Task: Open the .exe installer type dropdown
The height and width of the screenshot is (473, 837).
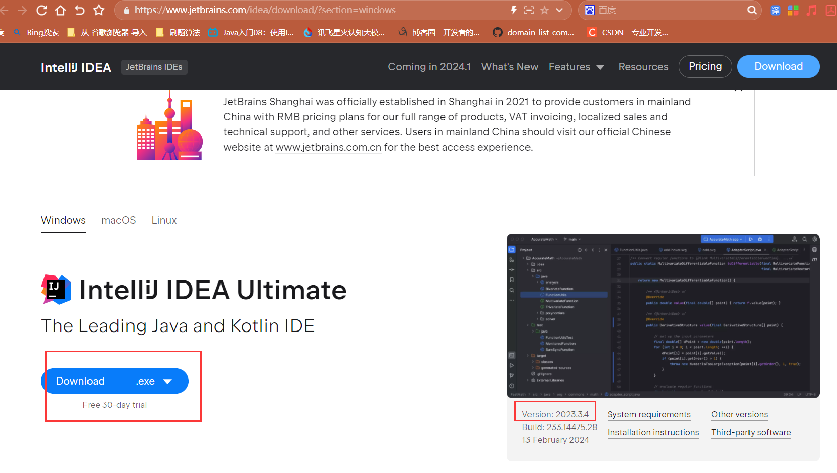Action: [154, 381]
